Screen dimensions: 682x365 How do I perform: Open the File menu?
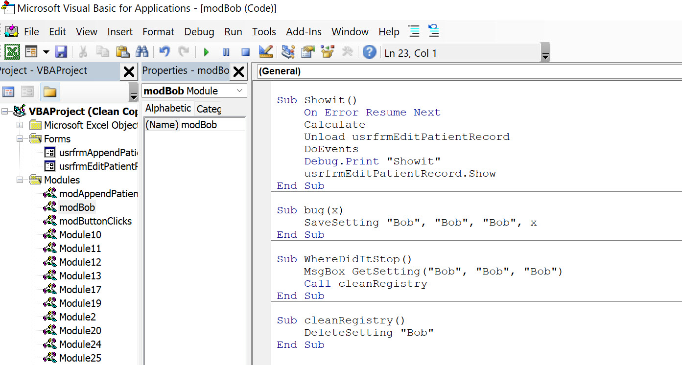(31, 32)
